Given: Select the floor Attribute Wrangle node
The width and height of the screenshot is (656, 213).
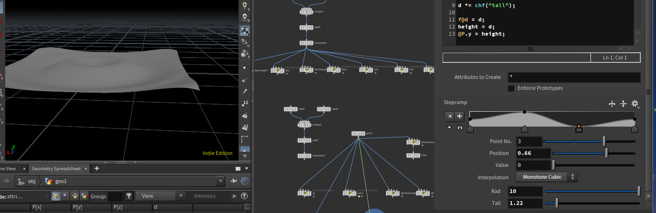Looking at the screenshot, I should [x=334, y=69].
